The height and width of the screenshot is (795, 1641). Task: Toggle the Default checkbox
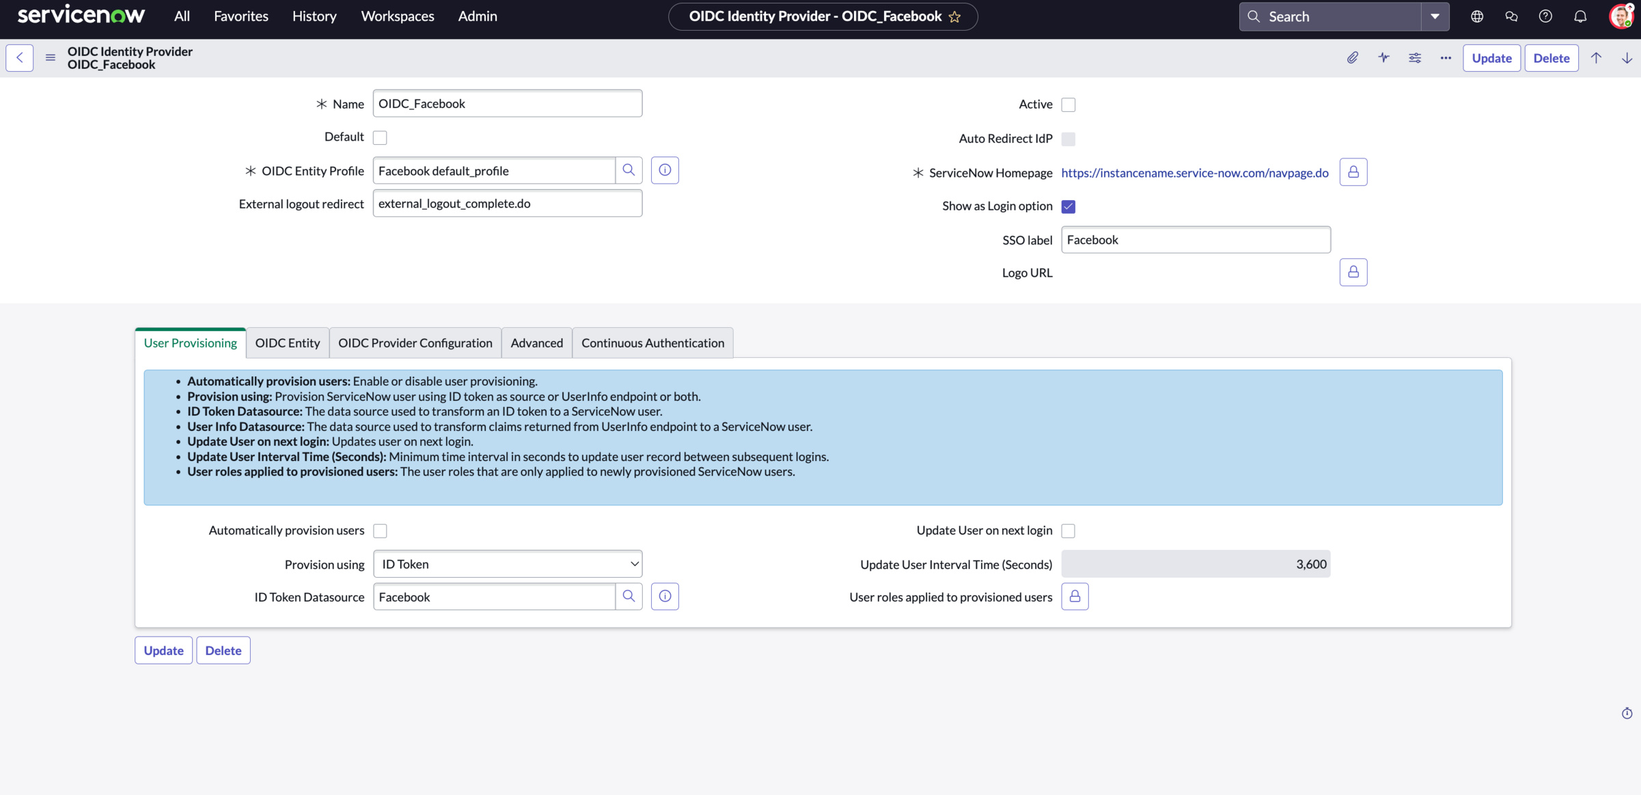(x=380, y=137)
